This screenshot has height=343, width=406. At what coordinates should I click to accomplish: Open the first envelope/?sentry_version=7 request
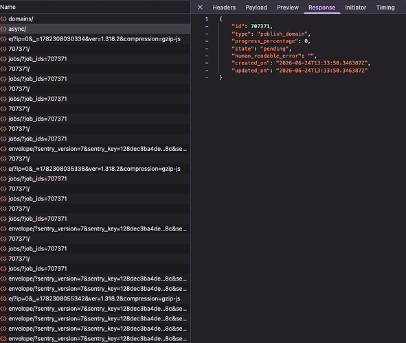(95, 149)
